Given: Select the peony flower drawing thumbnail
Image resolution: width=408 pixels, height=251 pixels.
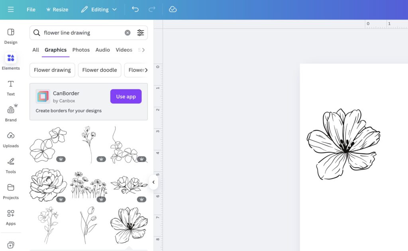Looking at the screenshot, I should coord(47,184).
